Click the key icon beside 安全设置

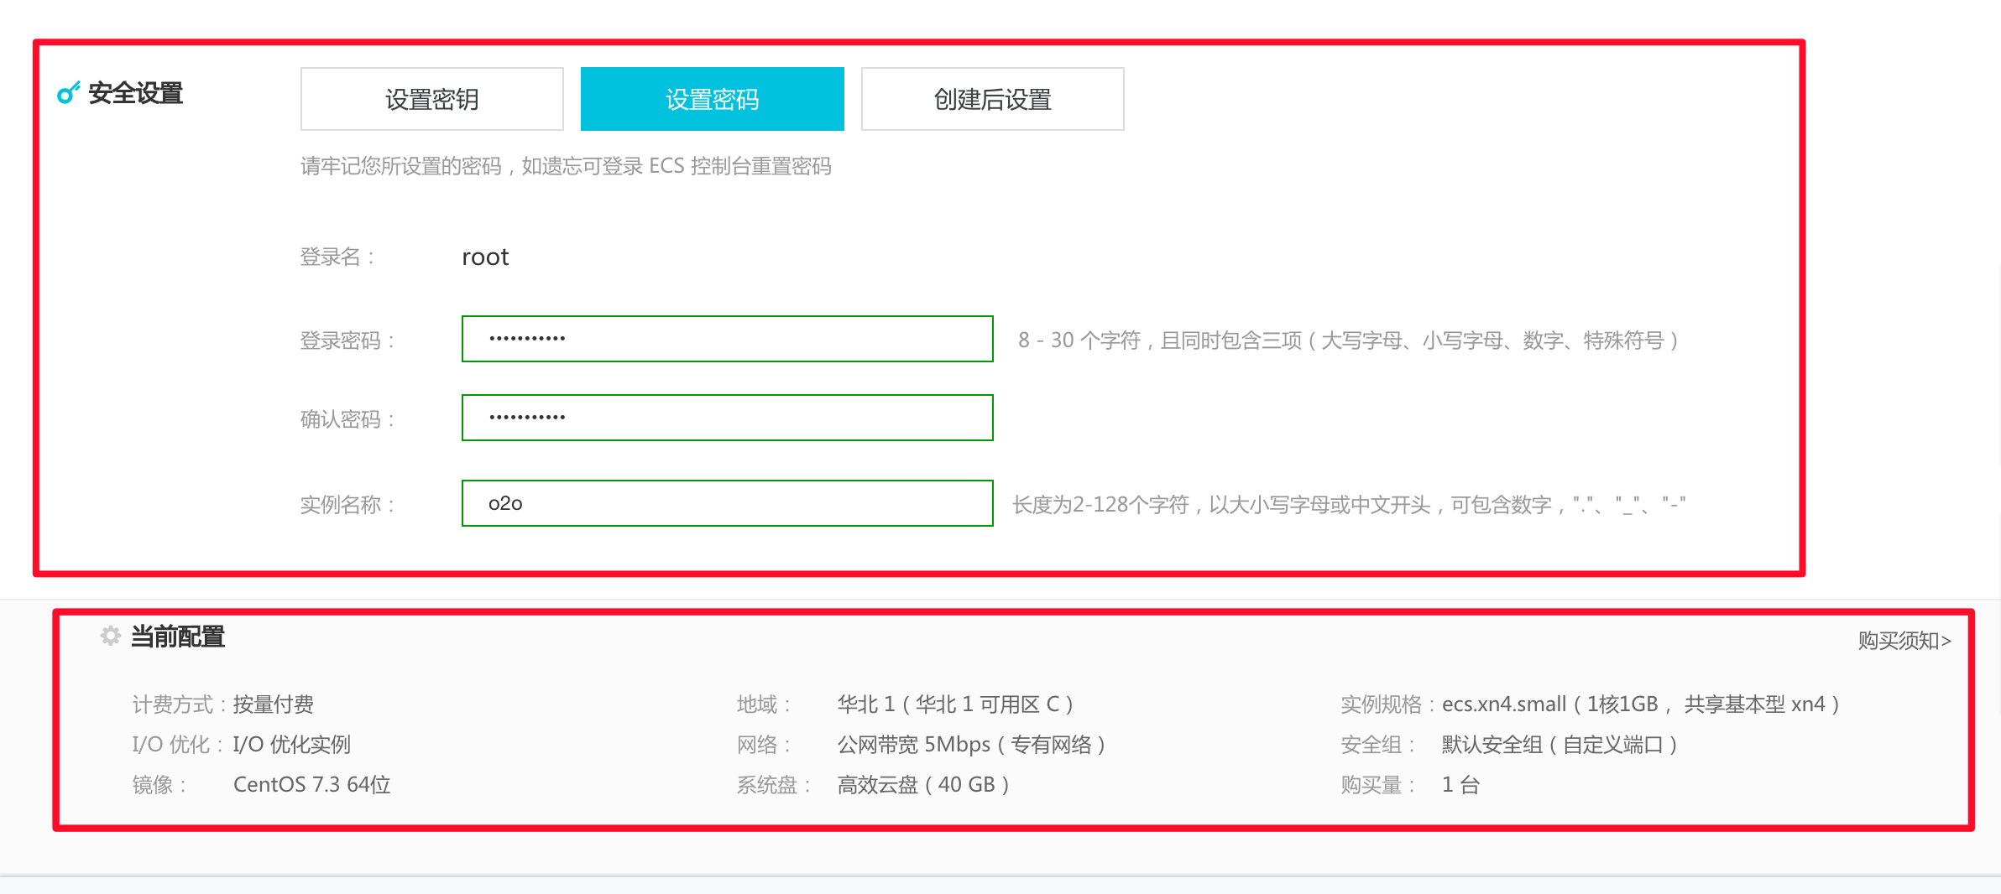66,96
